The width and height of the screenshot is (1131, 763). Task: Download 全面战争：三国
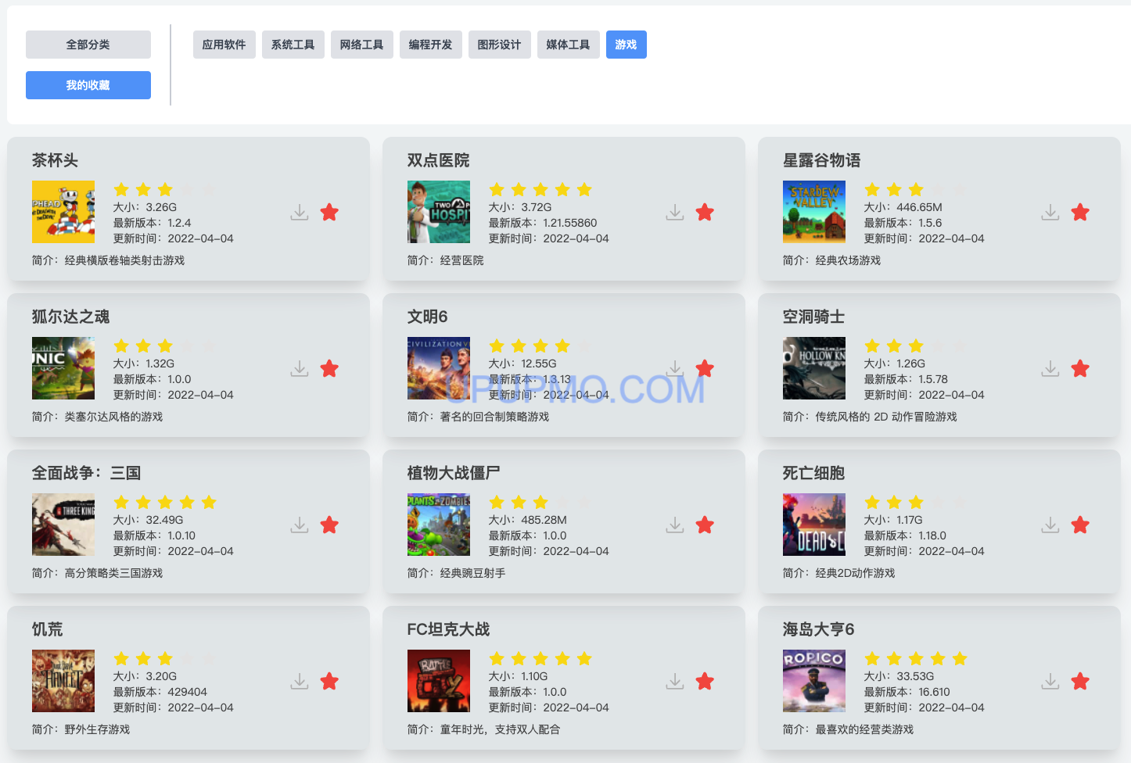pyautogui.click(x=300, y=525)
